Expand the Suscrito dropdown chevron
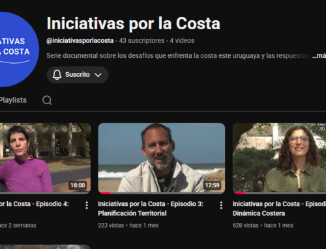The image size is (326, 249). [x=98, y=75]
